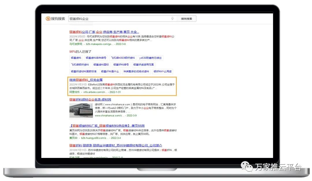Select related search 银基钎料牌号

pyautogui.click(x=121, y=65)
